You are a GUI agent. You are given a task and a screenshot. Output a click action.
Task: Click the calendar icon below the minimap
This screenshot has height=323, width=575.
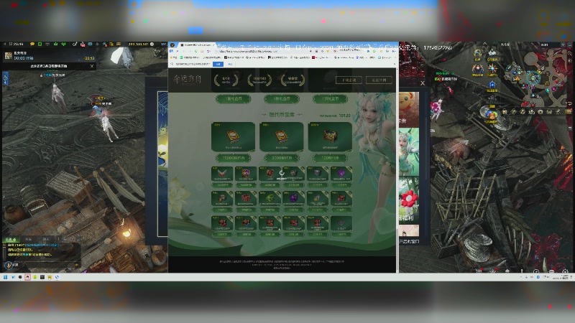(505, 112)
